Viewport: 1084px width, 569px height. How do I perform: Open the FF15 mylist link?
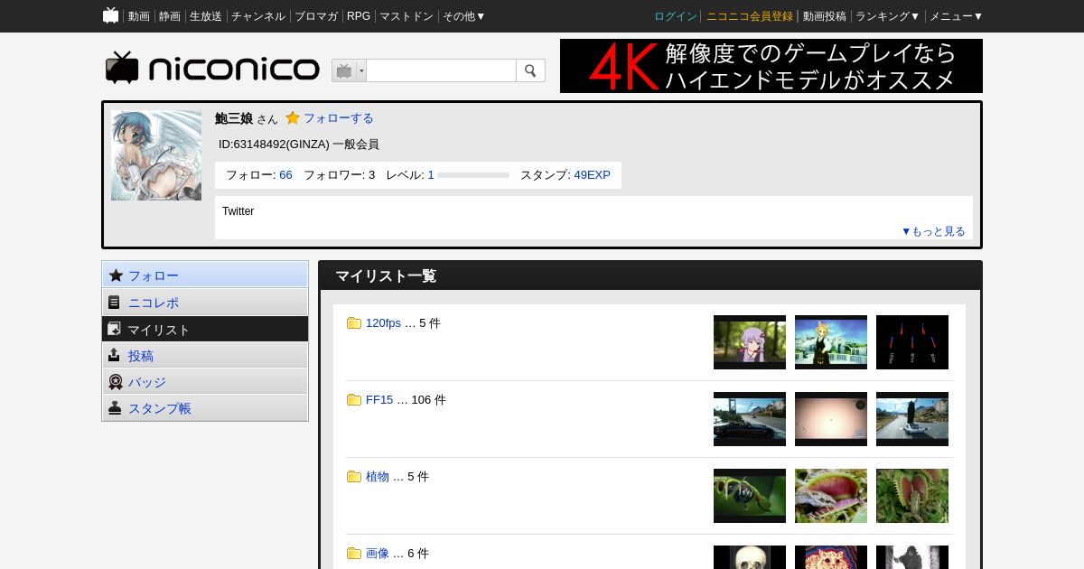pyautogui.click(x=379, y=400)
